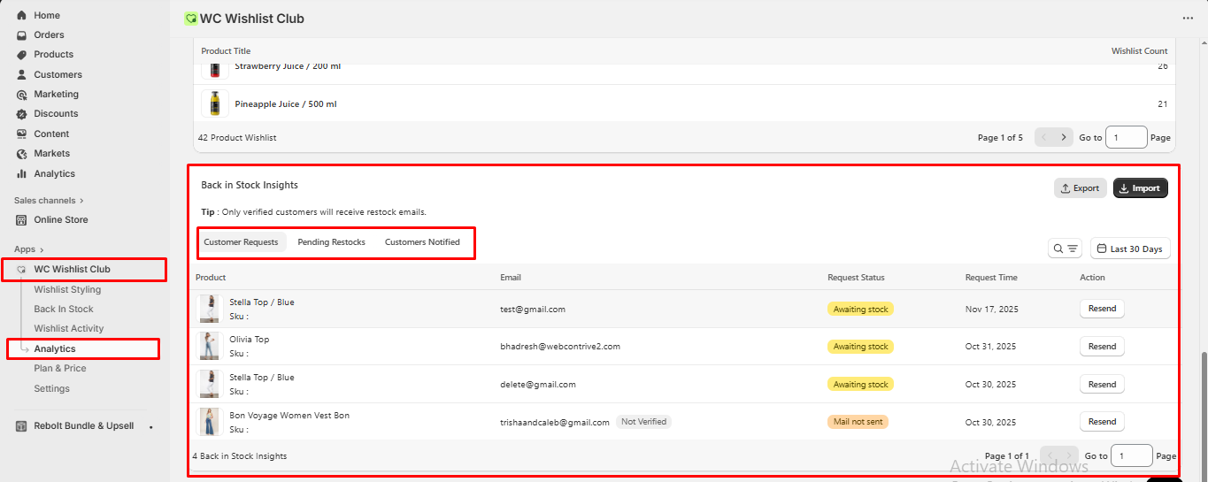Click the Back in Stock Go to page field

[1131, 456]
